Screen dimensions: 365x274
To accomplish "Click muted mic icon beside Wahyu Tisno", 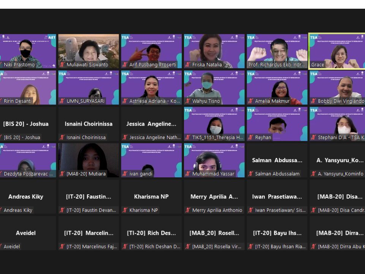I will click(188, 101).
